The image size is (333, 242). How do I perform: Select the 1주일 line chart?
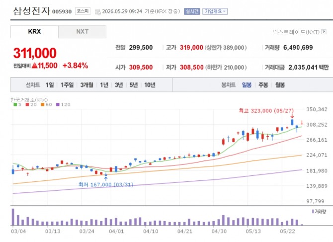pos(67,85)
